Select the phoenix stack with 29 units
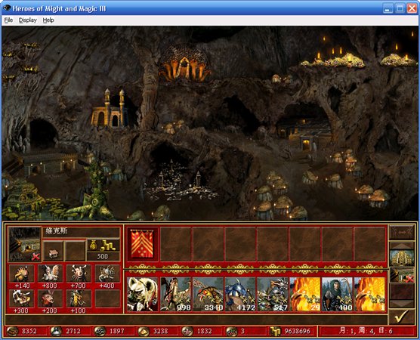420x340 pixels. pyautogui.click(x=305, y=294)
